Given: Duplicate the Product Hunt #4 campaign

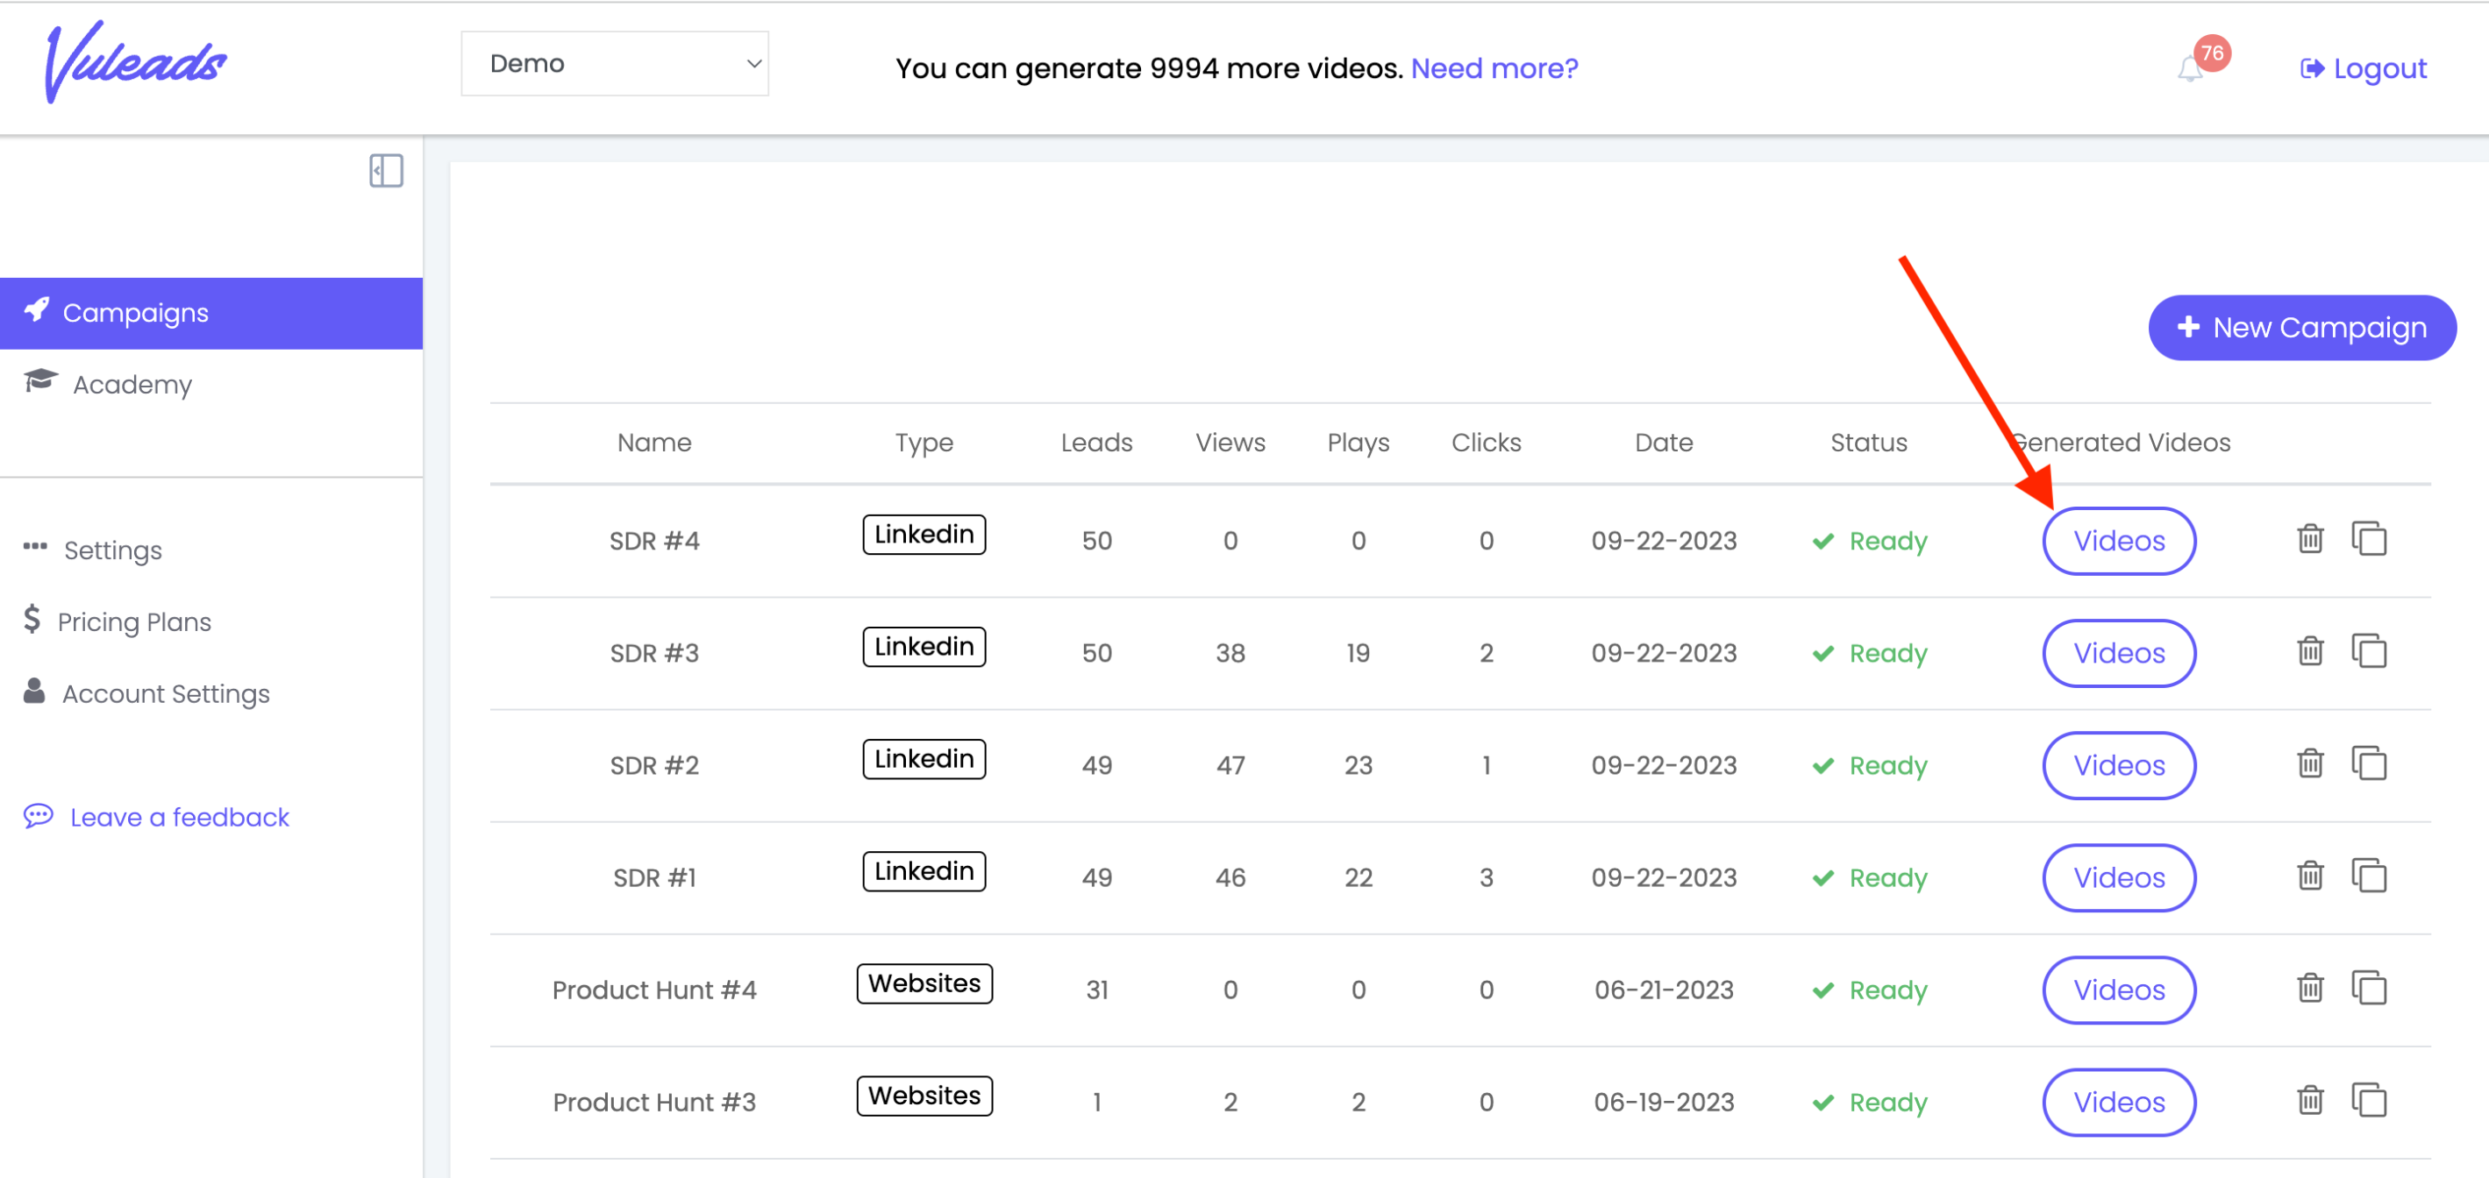Looking at the screenshot, I should (x=2369, y=988).
